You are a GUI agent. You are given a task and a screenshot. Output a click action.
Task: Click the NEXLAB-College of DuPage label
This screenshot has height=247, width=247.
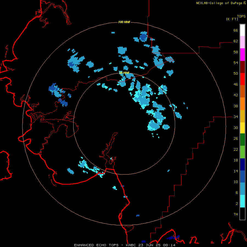click(219, 3)
